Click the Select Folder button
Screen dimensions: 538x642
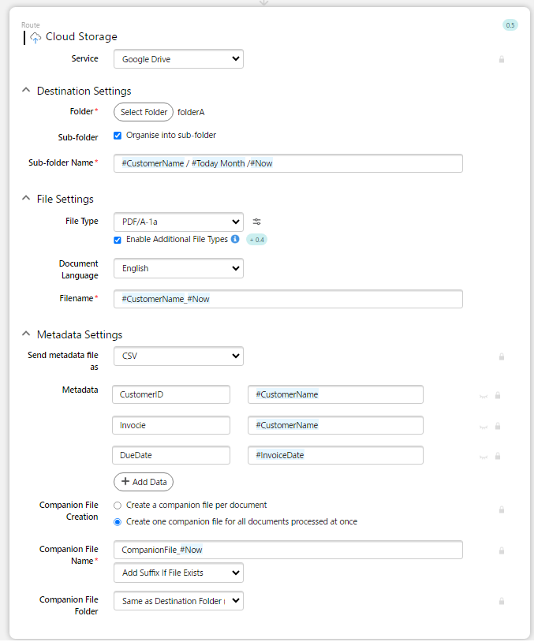(144, 112)
